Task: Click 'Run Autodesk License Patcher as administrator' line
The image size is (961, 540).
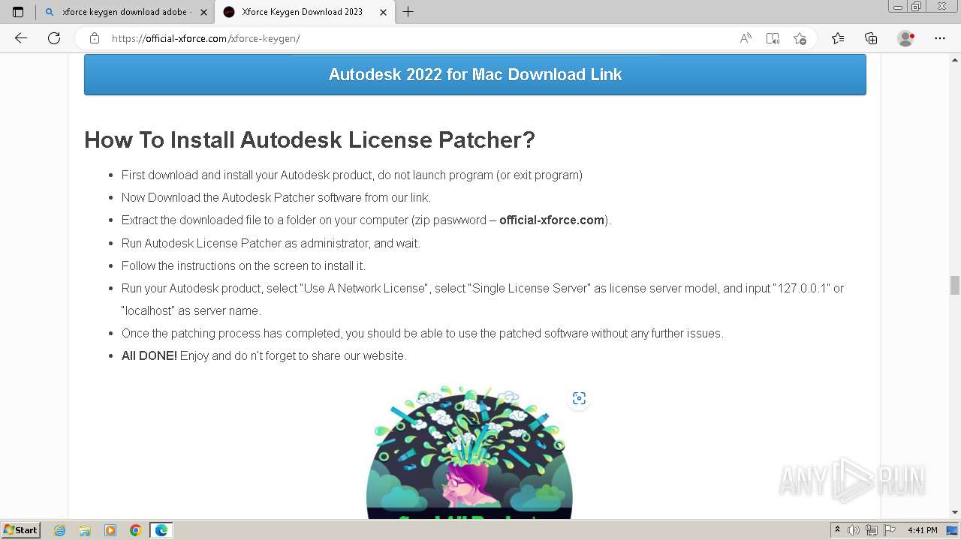Action: pyautogui.click(x=271, y=243)
